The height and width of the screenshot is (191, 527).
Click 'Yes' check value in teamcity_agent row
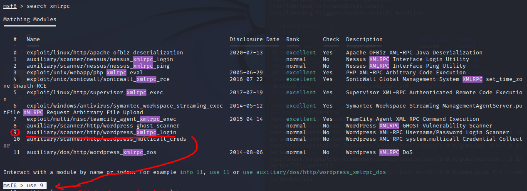pos(328,119)
